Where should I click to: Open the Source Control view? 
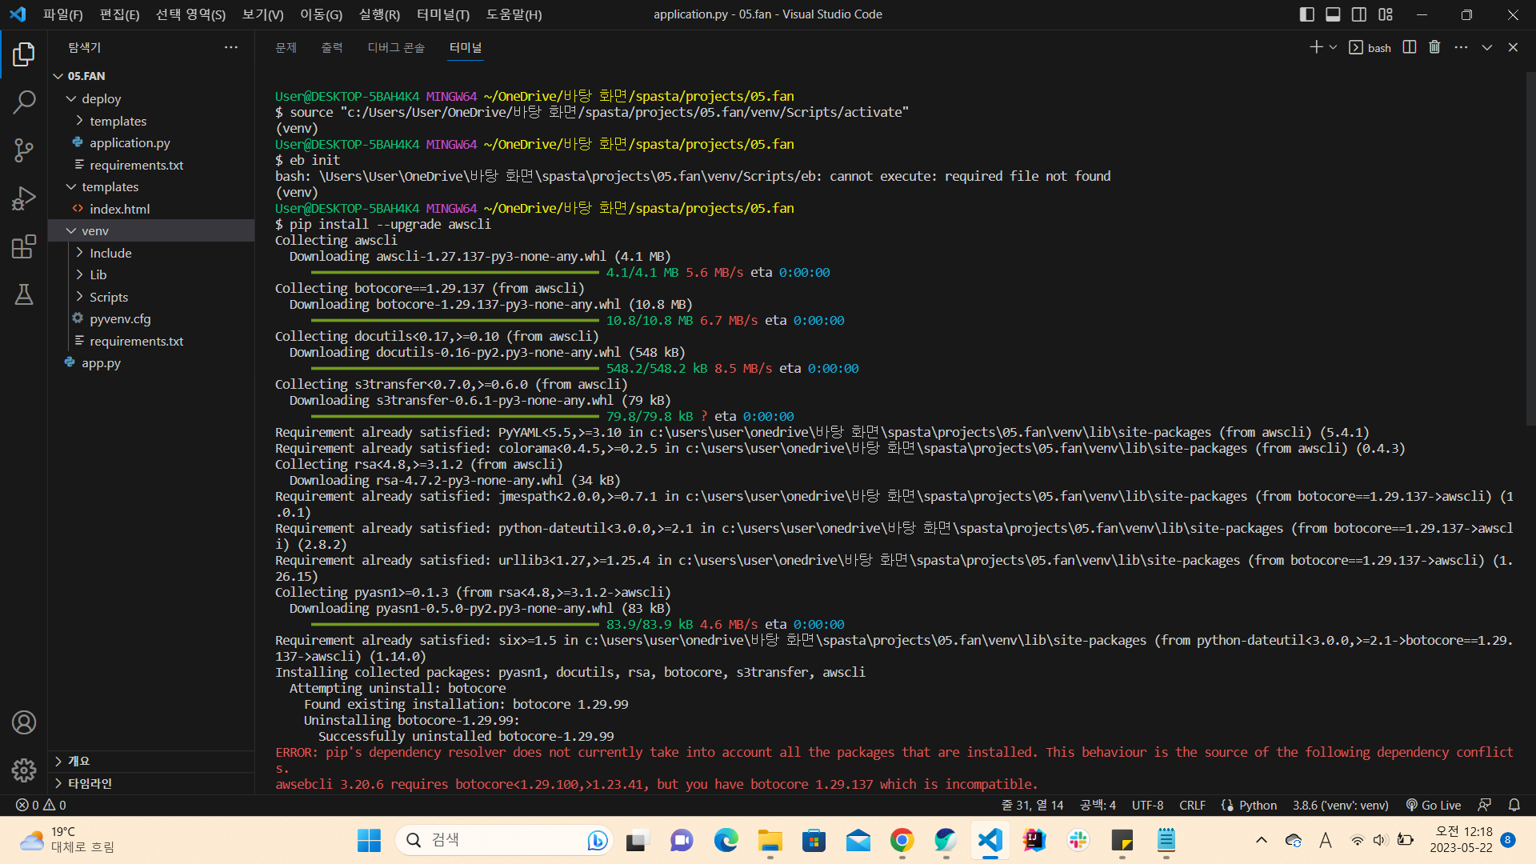click(x=24, y=150)
